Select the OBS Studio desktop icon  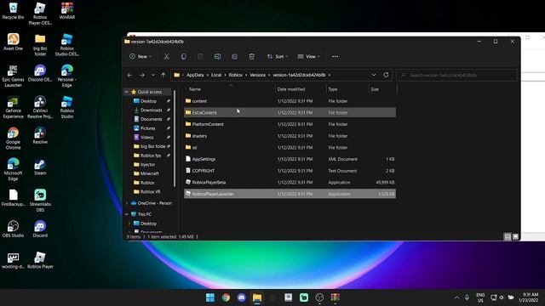pyautogui.click(x=14, y=229)
